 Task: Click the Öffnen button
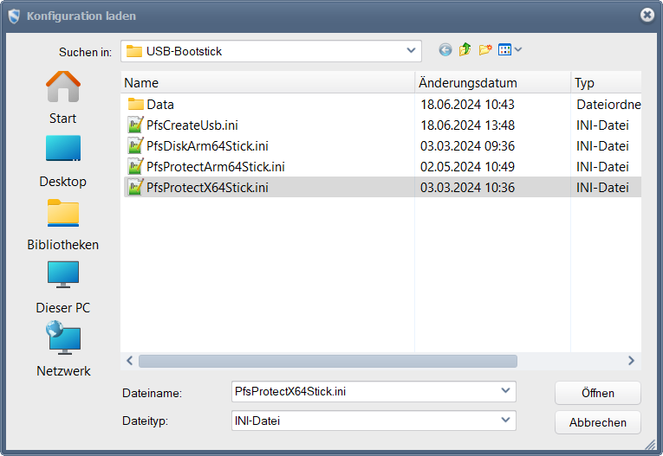(597, 393)
